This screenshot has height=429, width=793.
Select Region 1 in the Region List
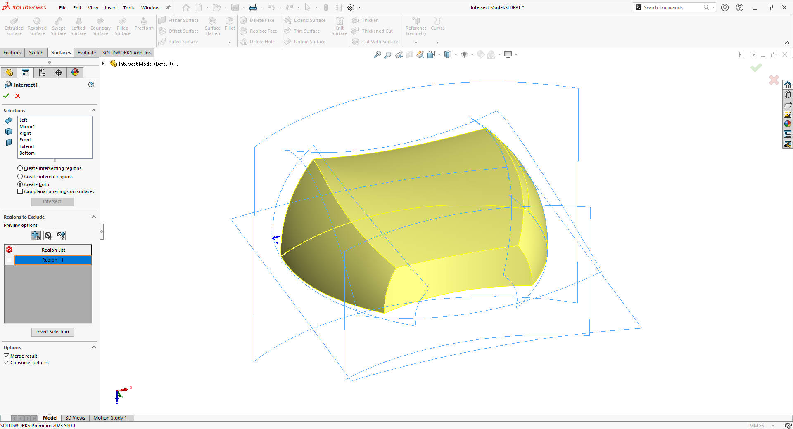[x=52, y=260]
